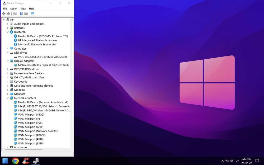264x165 pixels.
Task: Click the Display adapters category icon
Action: point(11,61)
